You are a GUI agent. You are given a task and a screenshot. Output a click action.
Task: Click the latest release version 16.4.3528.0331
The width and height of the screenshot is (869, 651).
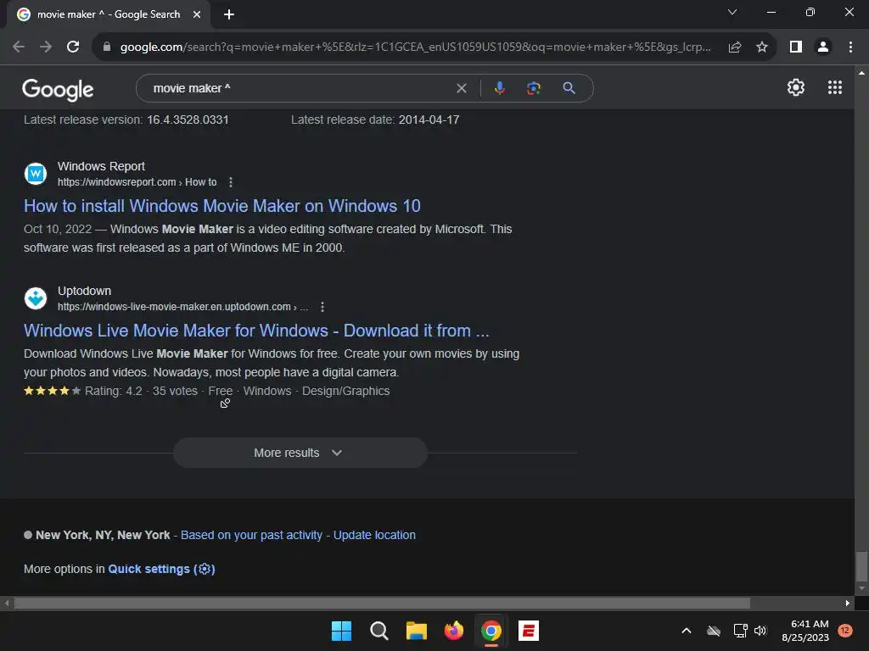tap(188, 120)
